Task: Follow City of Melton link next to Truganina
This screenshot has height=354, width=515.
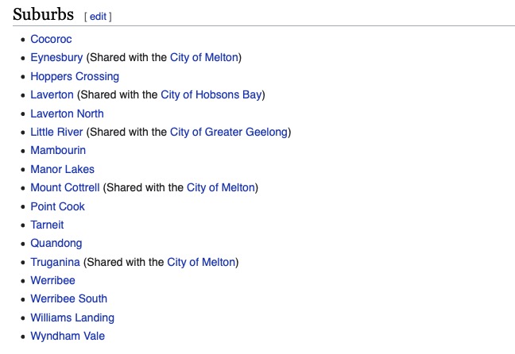Action: 201,262
